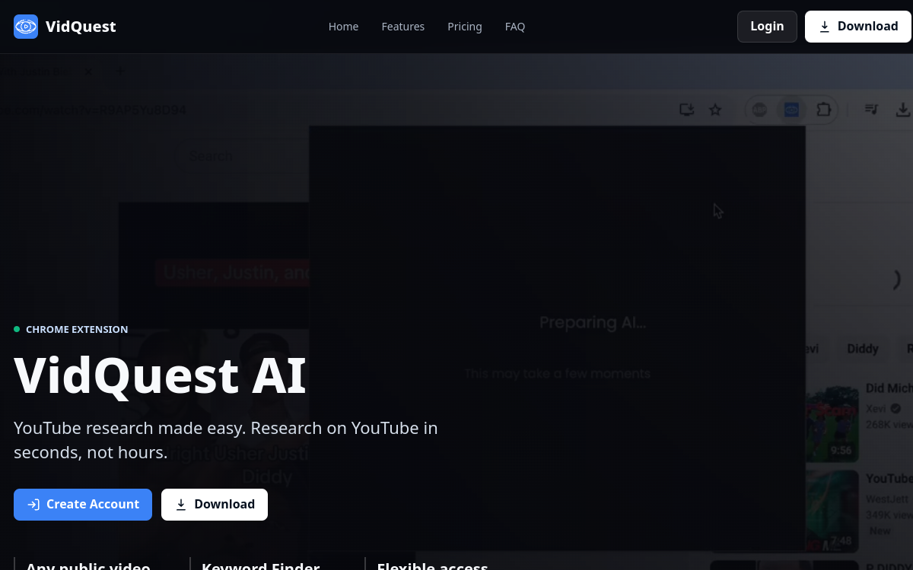
Task: Click the extensions puzzle icon in the background video
Action: (x=823, y=110)
